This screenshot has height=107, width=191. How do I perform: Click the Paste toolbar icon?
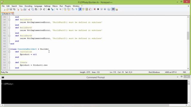(36, 9)
